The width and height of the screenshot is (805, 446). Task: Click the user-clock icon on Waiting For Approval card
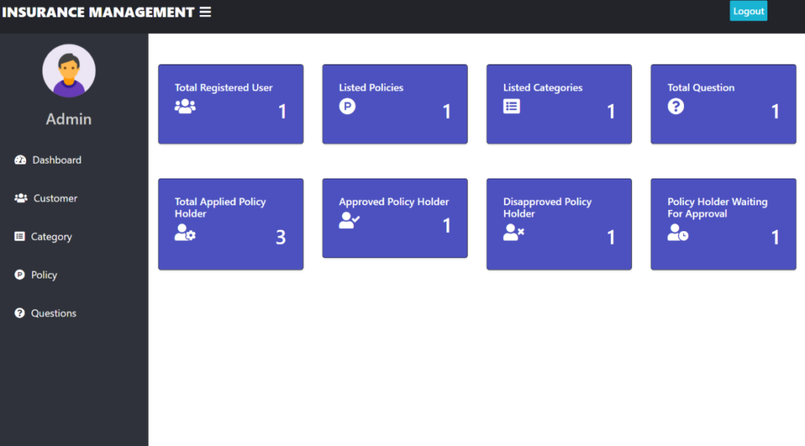pos(678,232)
